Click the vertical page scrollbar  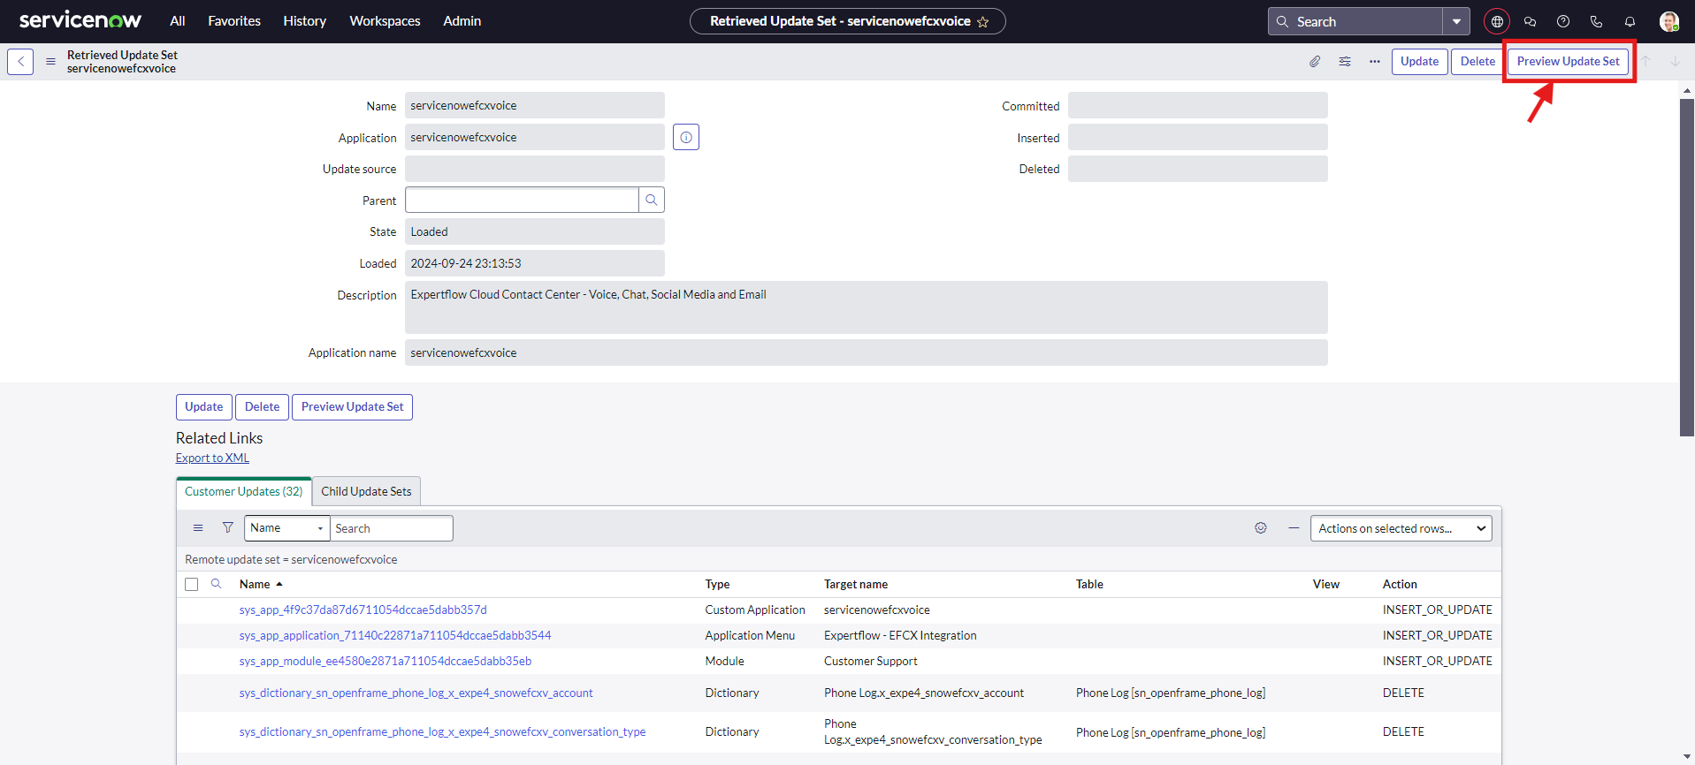click(x=1687, y=265)
